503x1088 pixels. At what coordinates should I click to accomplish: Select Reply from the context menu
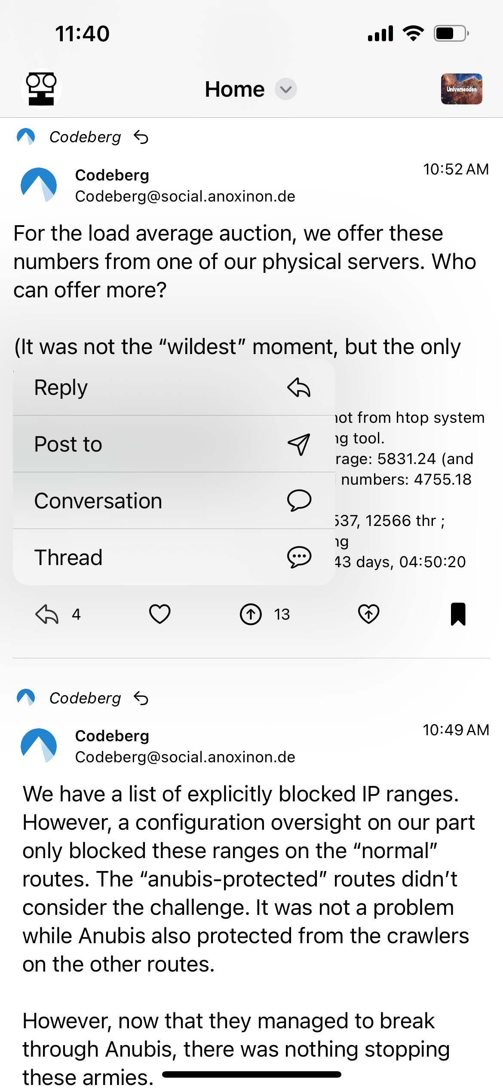(174, 387)
